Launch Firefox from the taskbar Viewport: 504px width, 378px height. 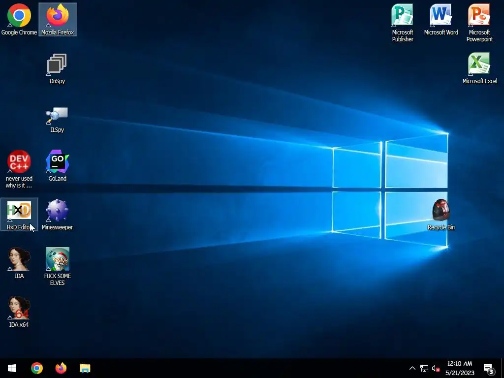point(61,368)
